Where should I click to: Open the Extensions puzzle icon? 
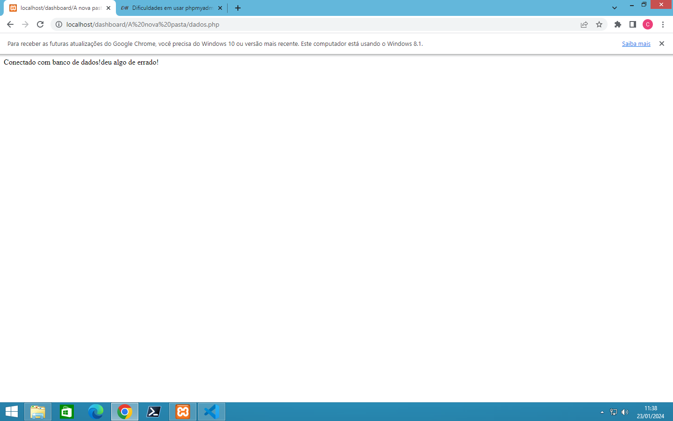pos(618,24)
